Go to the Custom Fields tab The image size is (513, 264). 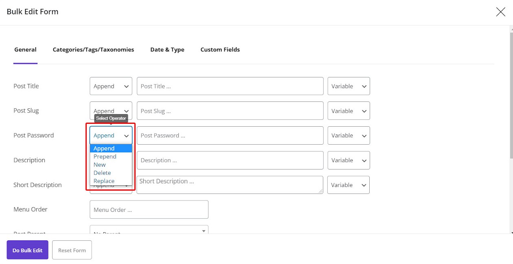coord(220,50)
